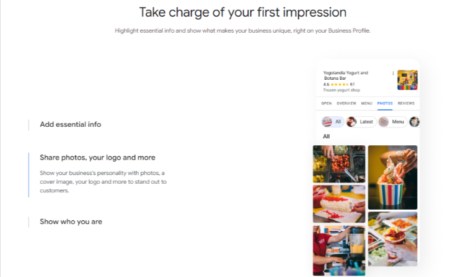Switch to the OVERVIEW tab
Screen dimensions: 476x277
tap(346, 103)
